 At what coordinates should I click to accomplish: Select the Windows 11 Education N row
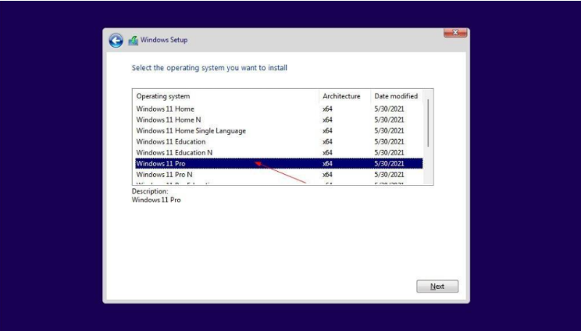pos(174,152)
